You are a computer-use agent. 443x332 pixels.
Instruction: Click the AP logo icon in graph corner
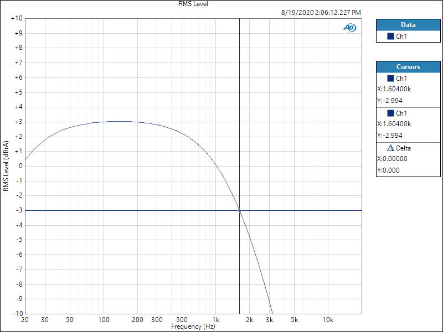click(350, 28)
